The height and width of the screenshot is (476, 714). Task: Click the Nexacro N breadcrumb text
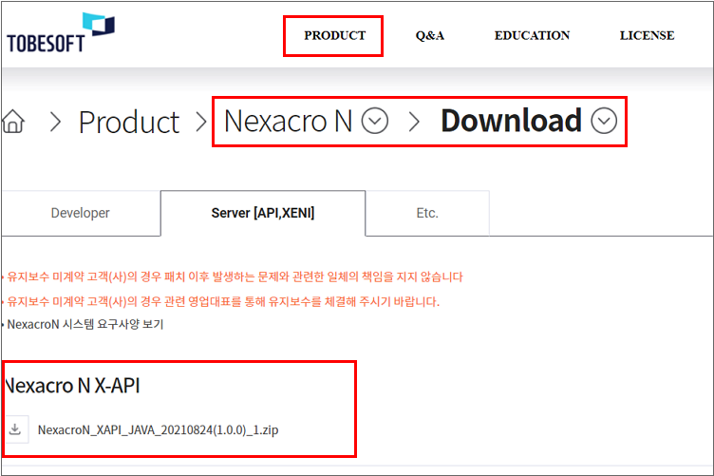coord(288,122)
